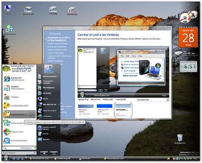Switch to WindowBlinds Configuration taskbar button
The width and height of the screenshot is (202, 163).
click(115, 159)
